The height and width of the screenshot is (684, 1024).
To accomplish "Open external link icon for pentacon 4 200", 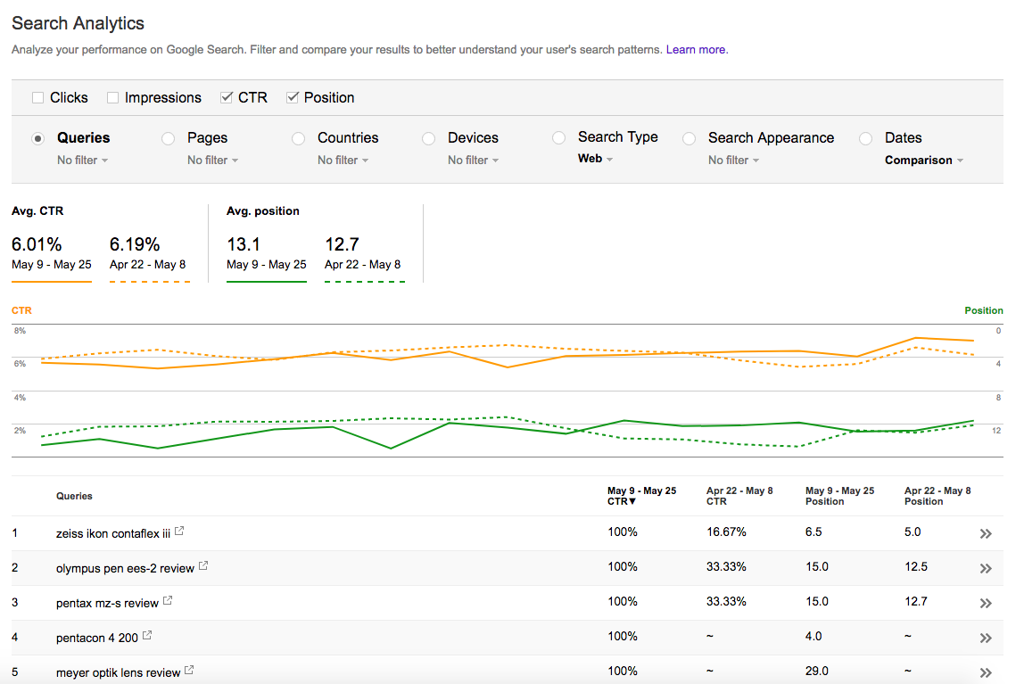I will click(x=147, y=635).
